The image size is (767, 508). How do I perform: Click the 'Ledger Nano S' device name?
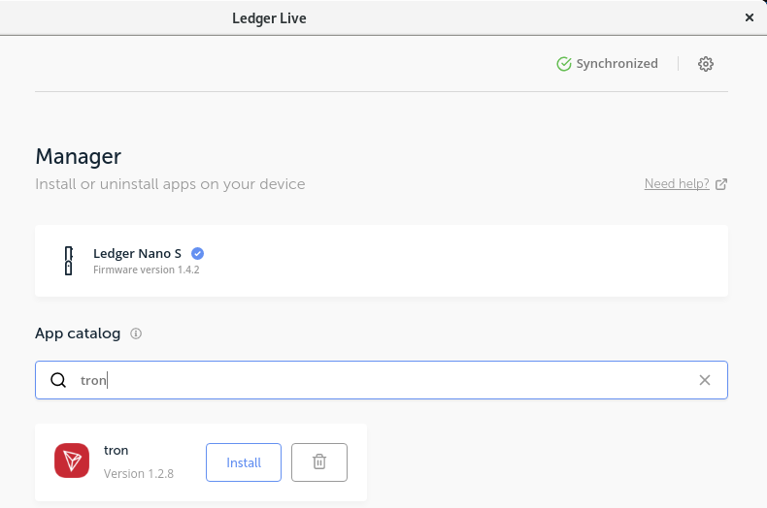pyautogui.click(x=138, y=253)
